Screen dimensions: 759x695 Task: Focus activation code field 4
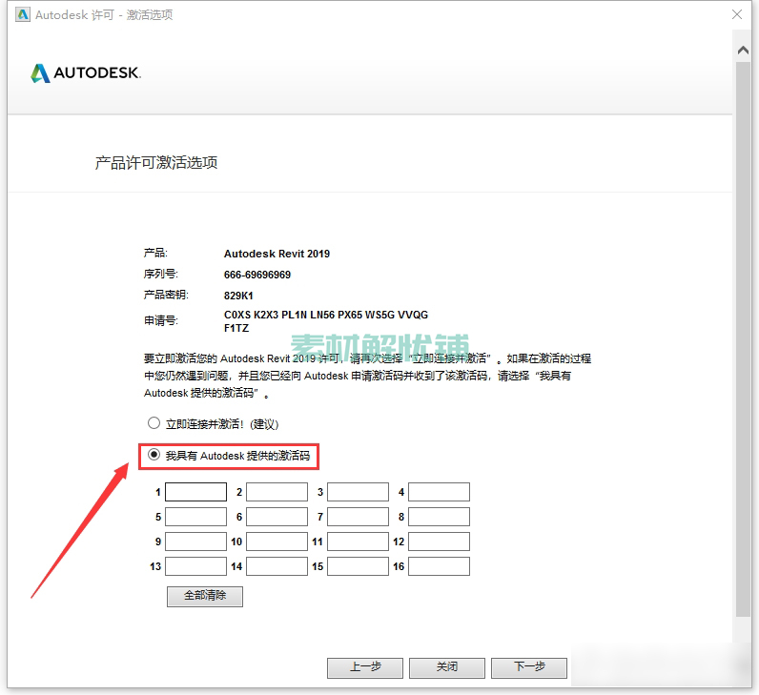(x=439, y=492)
